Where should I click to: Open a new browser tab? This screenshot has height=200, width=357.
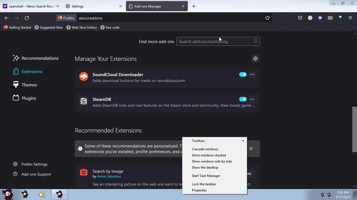tap(194, 6)
